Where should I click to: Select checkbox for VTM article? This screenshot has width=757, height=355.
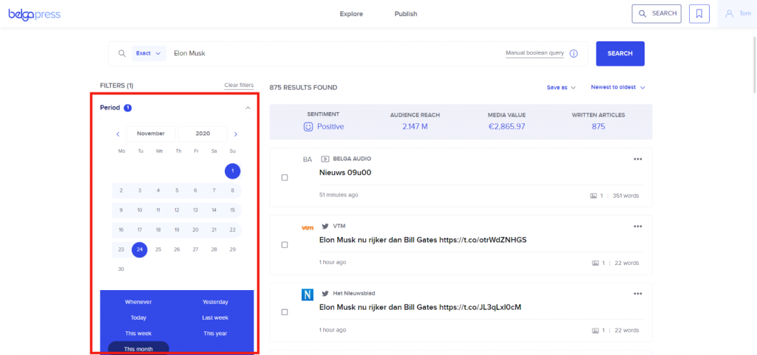click(x=285, y=245)
